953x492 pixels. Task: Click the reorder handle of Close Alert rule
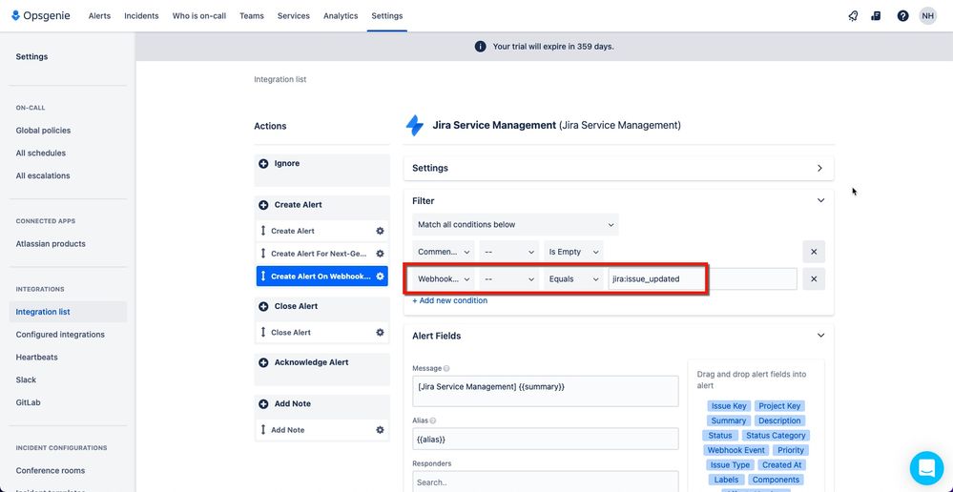[x=263, y=332]
